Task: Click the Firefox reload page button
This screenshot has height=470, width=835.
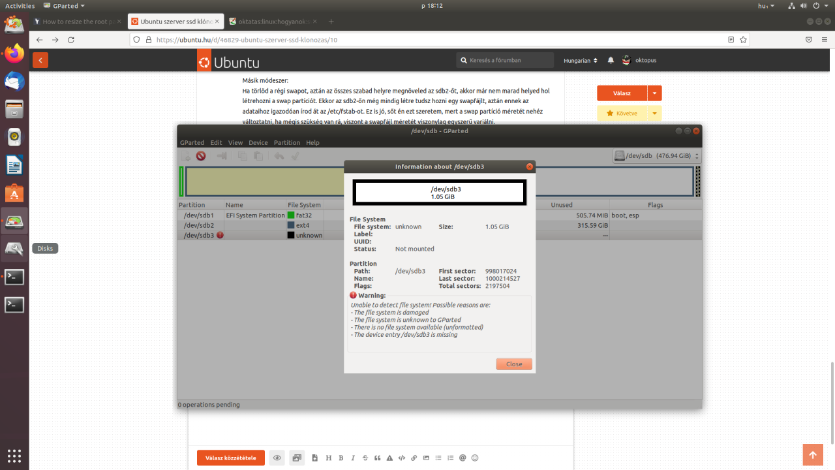Action: pyautogui.click(x=71, y=40)
